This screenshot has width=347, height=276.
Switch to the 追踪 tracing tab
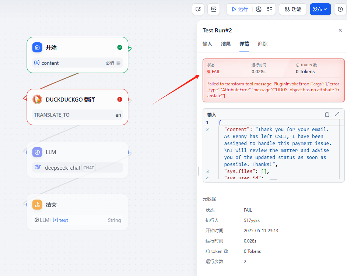[263, 44]
